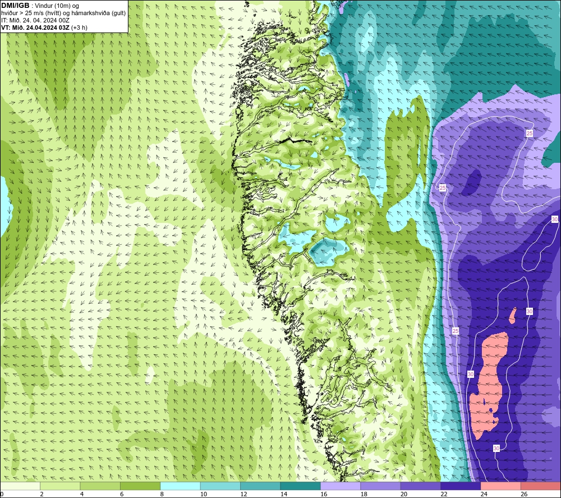Image resolution: width=561 pixels, height=498 pixels.
Task: Select the 16–18 m/s lavender legend swatch
Action: pyautogui.click(x=341, y=486)
